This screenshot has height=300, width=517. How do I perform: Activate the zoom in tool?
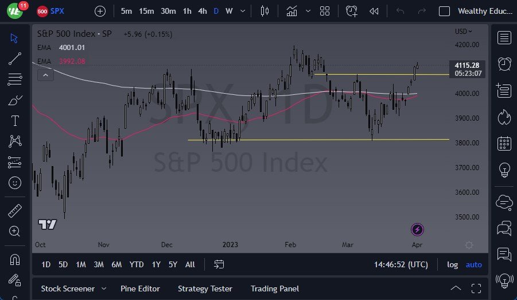14,231
